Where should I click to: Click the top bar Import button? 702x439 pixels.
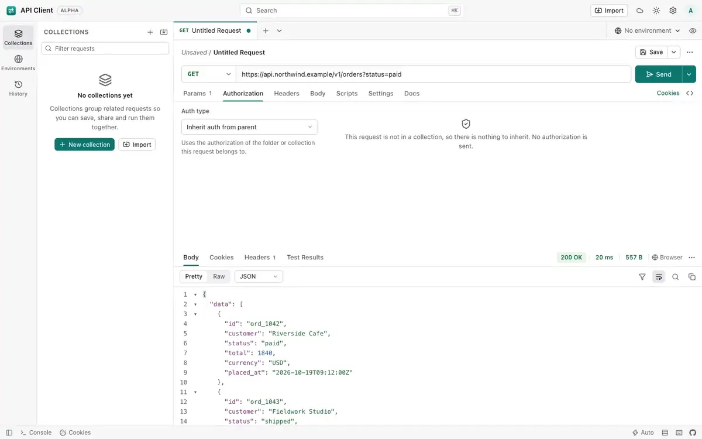tap(609, 11)
